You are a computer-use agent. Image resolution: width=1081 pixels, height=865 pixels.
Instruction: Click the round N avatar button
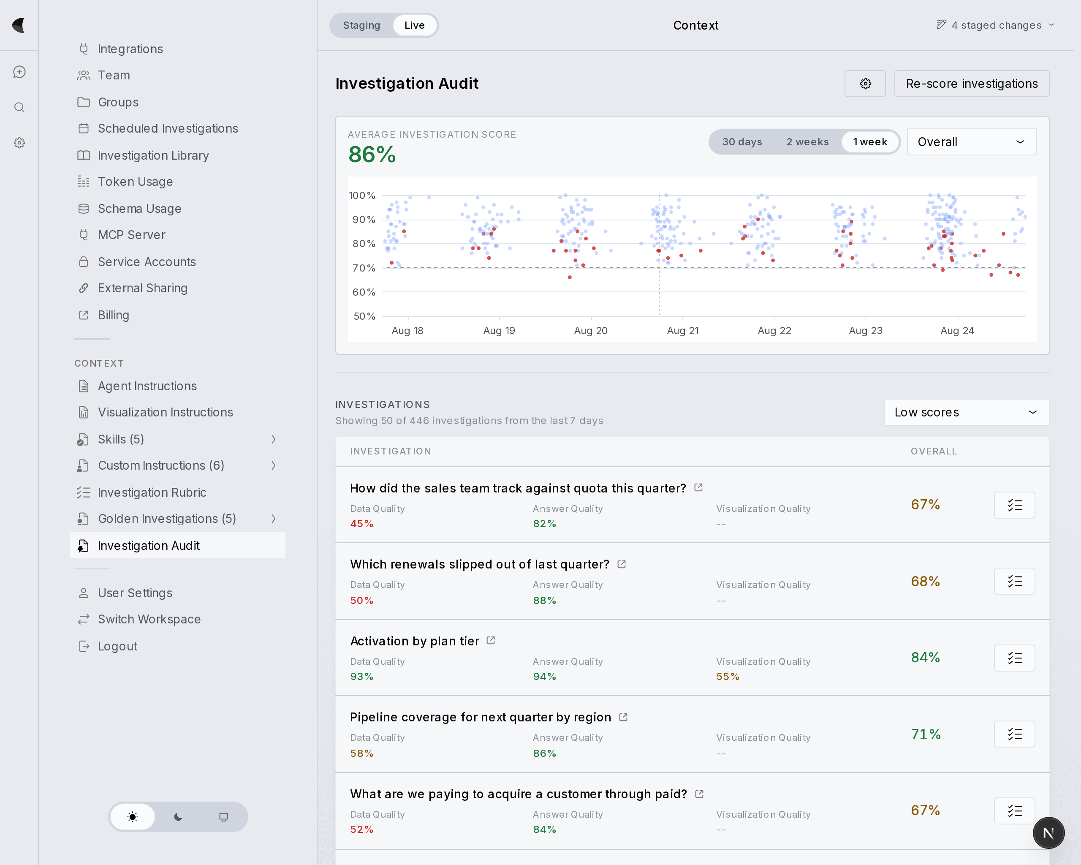(x=1048, y=833)
